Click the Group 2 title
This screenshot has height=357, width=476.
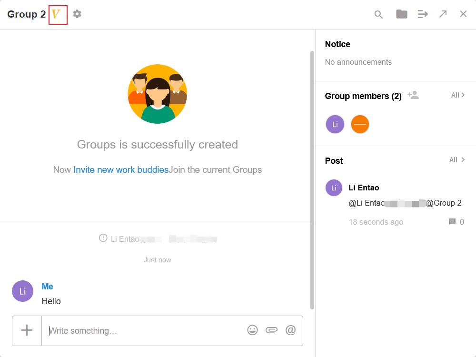pyautogui.click(x=26, y=14)
